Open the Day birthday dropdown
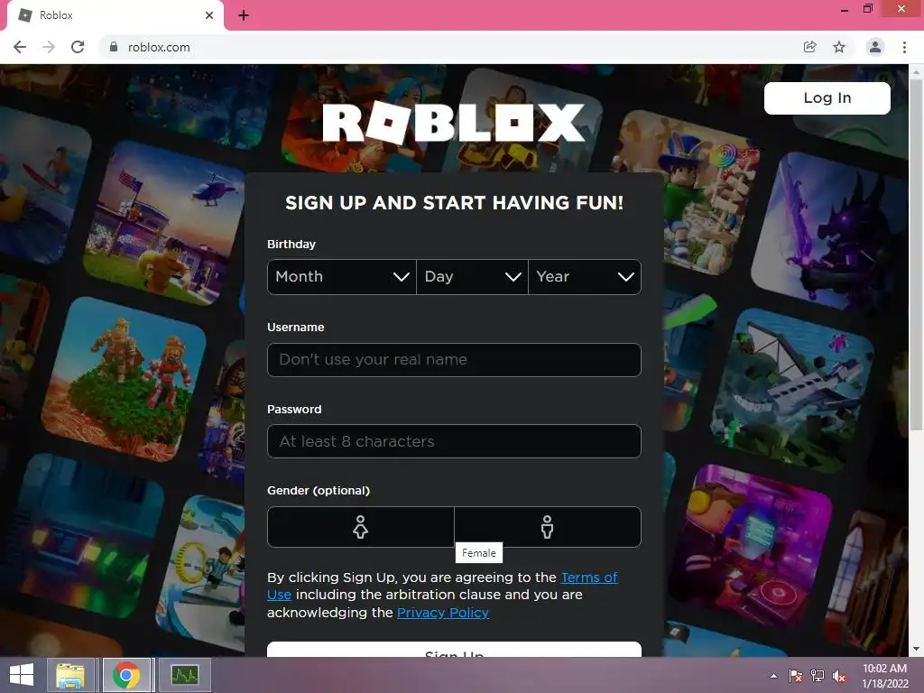Image resolution: width=924 pixels, height=693 pixels. 473,277
